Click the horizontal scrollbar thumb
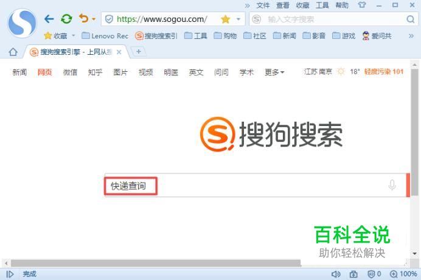This screenshot has width=421, height=280. 156,263
